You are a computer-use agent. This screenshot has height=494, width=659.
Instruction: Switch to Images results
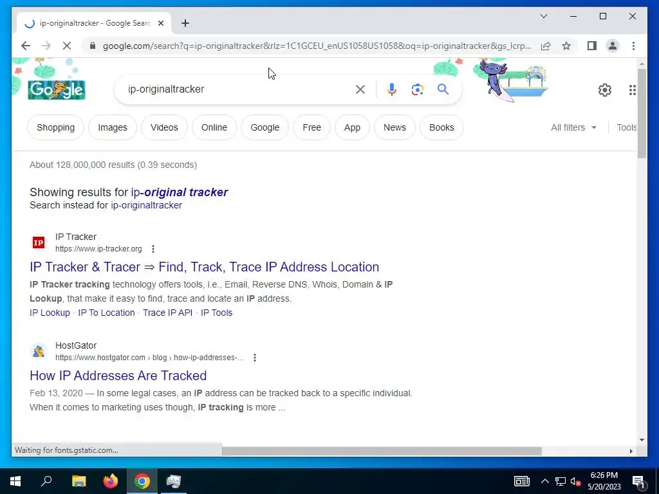pyautogui.click(x=113, y=127)
